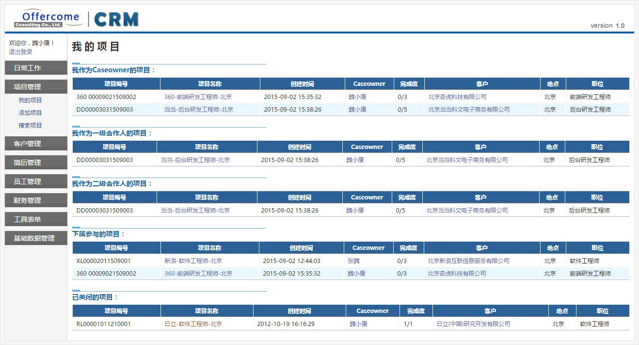
Task: Click 完成度 header in closed projects table
Action: tap(416, 311)
